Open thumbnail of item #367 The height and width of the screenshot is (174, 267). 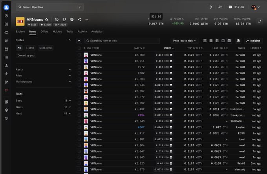[x=86, y=127]
